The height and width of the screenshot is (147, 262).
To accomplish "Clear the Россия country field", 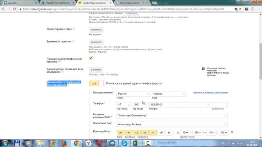I will coord(148,94).
